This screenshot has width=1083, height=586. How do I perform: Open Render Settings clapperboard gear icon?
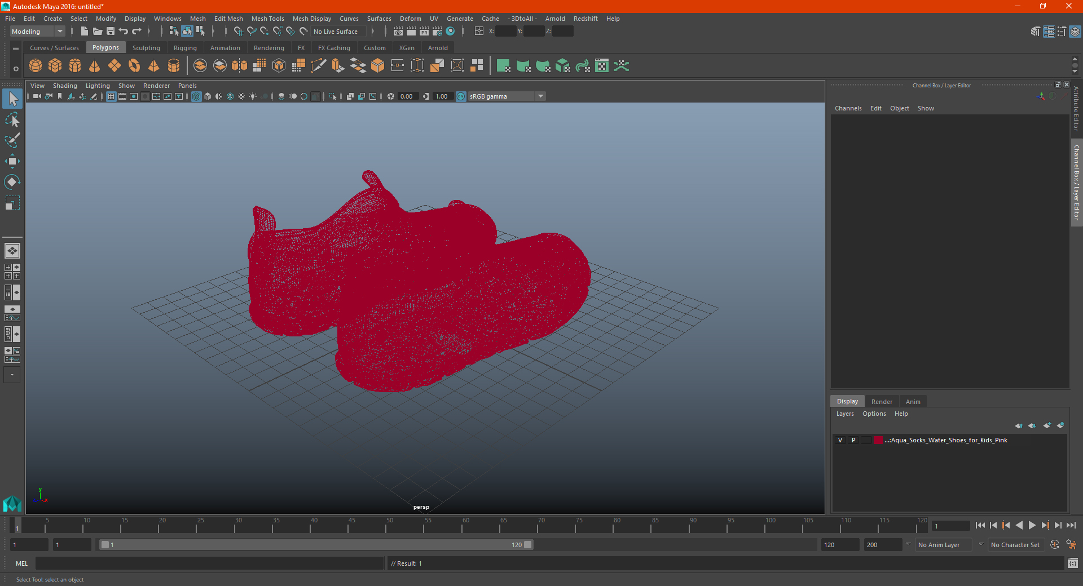pos(437,31)
